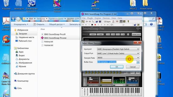Select BIAS SoundSoap Pro.exe pink diamond icon
Image resolution: width=173 pixels, height=97 pixels.
click(x=42, y=38)
